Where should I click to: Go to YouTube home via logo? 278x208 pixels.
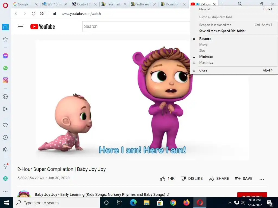tap(43, 27)
